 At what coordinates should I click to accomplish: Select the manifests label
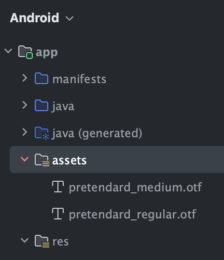coord(79,79)
